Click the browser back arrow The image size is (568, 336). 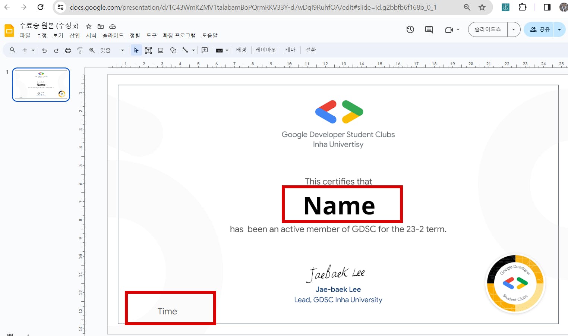click(x=7, y=7)
